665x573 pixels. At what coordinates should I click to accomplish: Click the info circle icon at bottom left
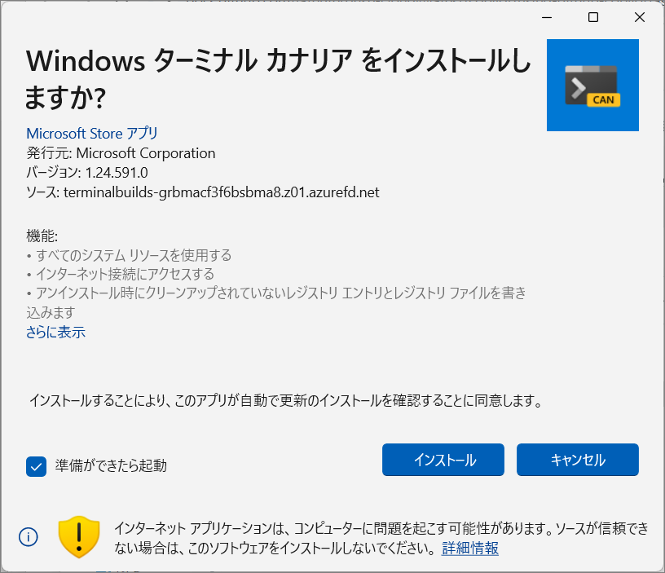click(x=29, y=537)
